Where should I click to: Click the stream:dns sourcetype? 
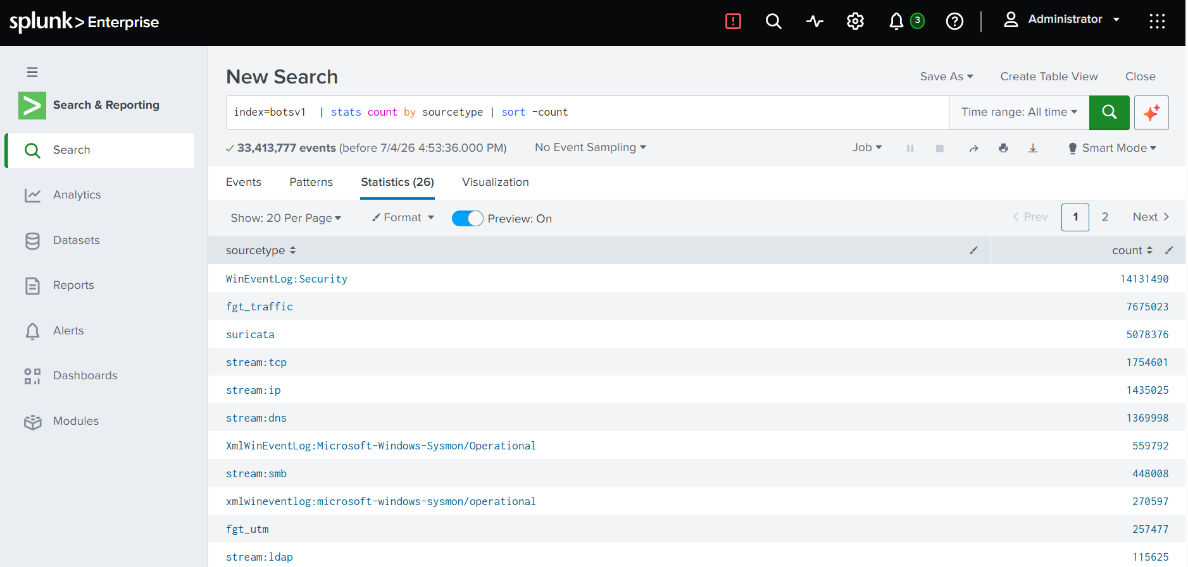pyautogui.click(x=256, y=418)
